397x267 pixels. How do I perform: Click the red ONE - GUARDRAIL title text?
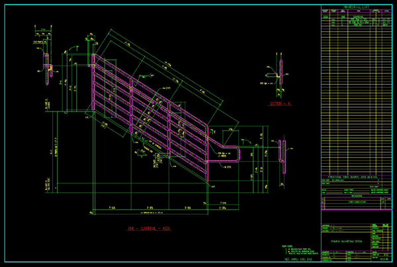[x=149, y=229]
